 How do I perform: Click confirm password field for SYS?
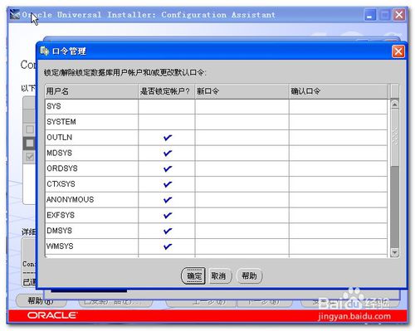click(x=338, y=106)
